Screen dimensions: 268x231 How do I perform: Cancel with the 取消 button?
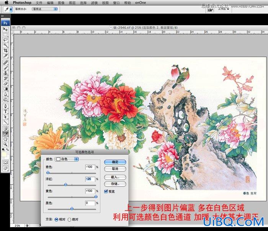[115, 169]
